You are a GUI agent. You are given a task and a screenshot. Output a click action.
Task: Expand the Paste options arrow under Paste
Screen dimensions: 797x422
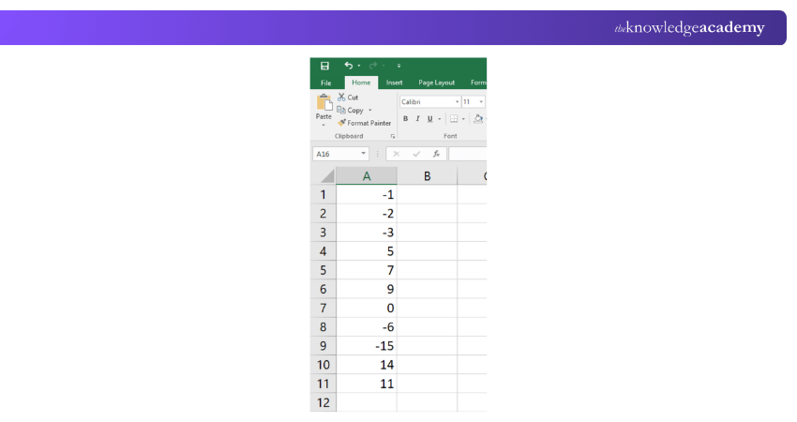[x=323, y=125]
